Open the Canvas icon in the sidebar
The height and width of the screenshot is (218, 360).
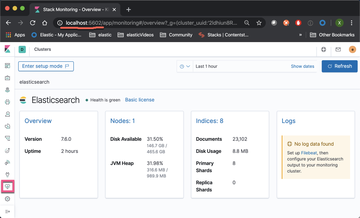pos(7,78)
